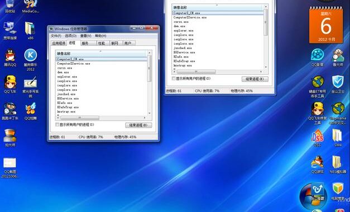Screen dimensions: 350x212
Task: Open 紫光手写系统 handwriting tool icon
Action: pos(31,86)
